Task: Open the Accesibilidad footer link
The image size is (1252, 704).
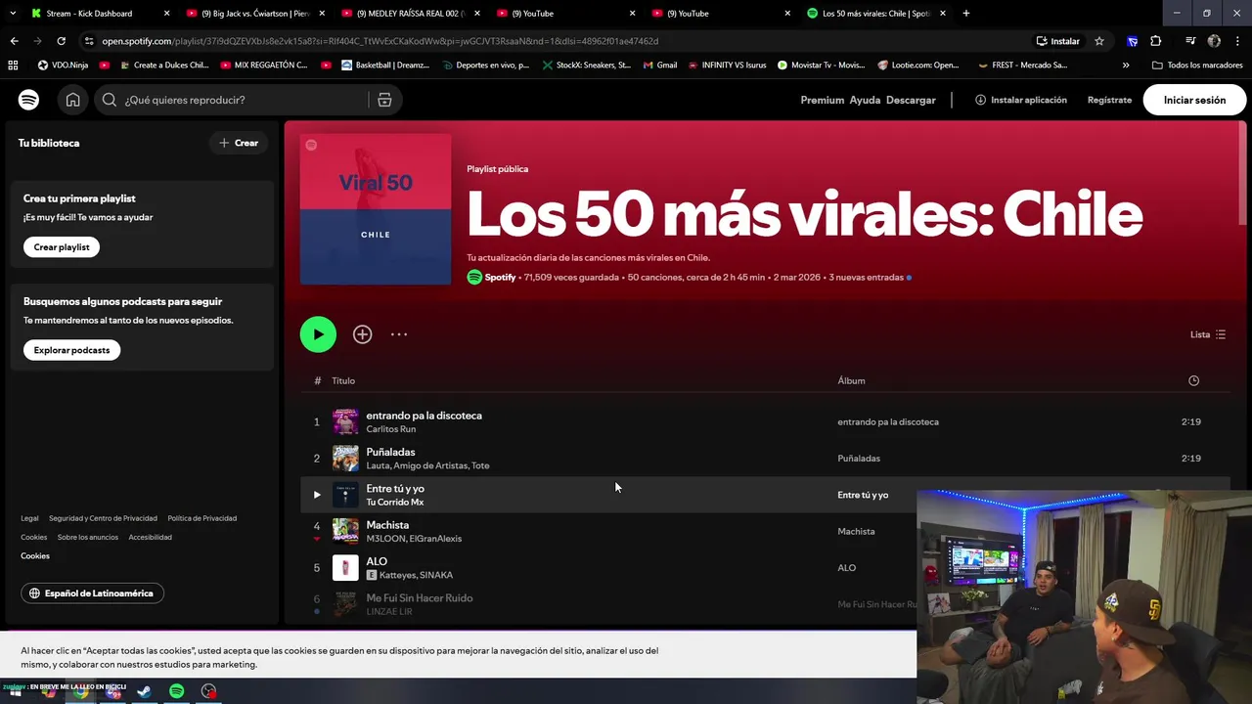Action: pyautogui.click(x=150, y=537)
